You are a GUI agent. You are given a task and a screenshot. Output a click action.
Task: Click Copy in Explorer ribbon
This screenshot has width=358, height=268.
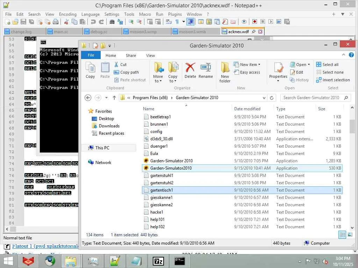click(x=90, y=70)
